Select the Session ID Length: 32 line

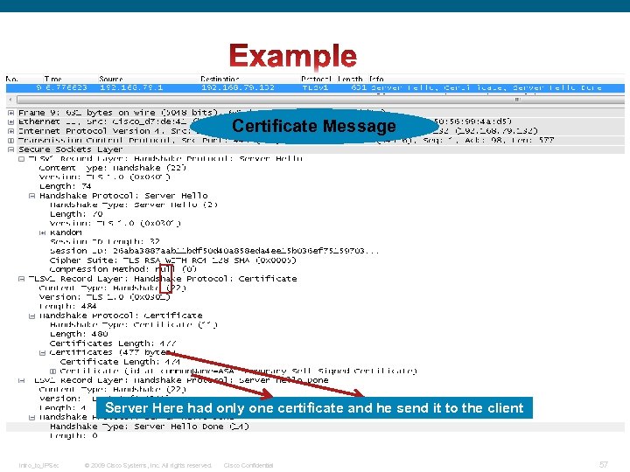tap(105, 241)
